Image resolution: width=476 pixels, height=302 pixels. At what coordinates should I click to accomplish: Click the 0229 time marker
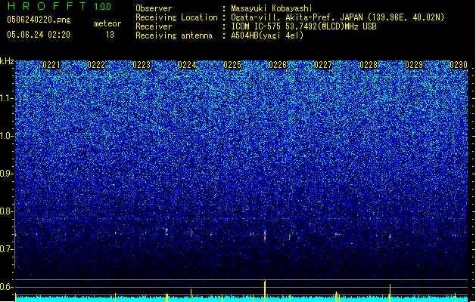pos(414,65)
